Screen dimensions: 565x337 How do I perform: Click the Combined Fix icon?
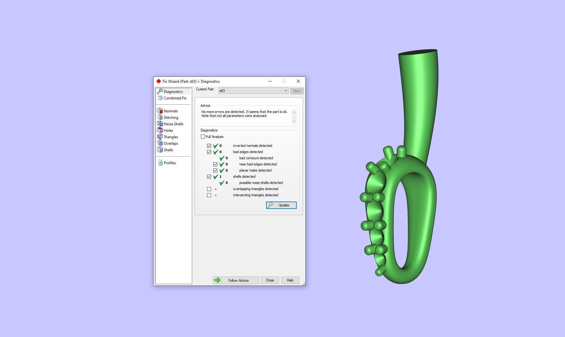tap(160, 98)
